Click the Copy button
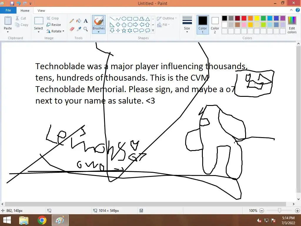Viewport: 301px width, 226px height. [x=22, y=25]
